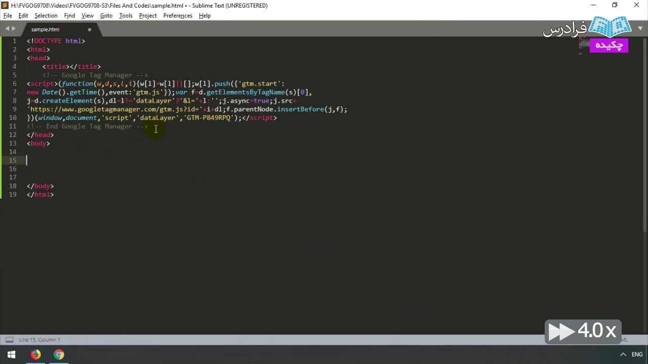Image resolution: width=648 pixels, height=364 pixels.
Task: Go to the previous tab using left arrow
Action: 7,29
